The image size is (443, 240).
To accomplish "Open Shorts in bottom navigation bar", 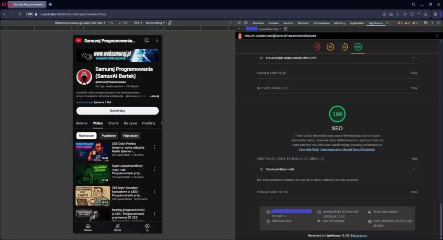I will [x=118, y=227].
